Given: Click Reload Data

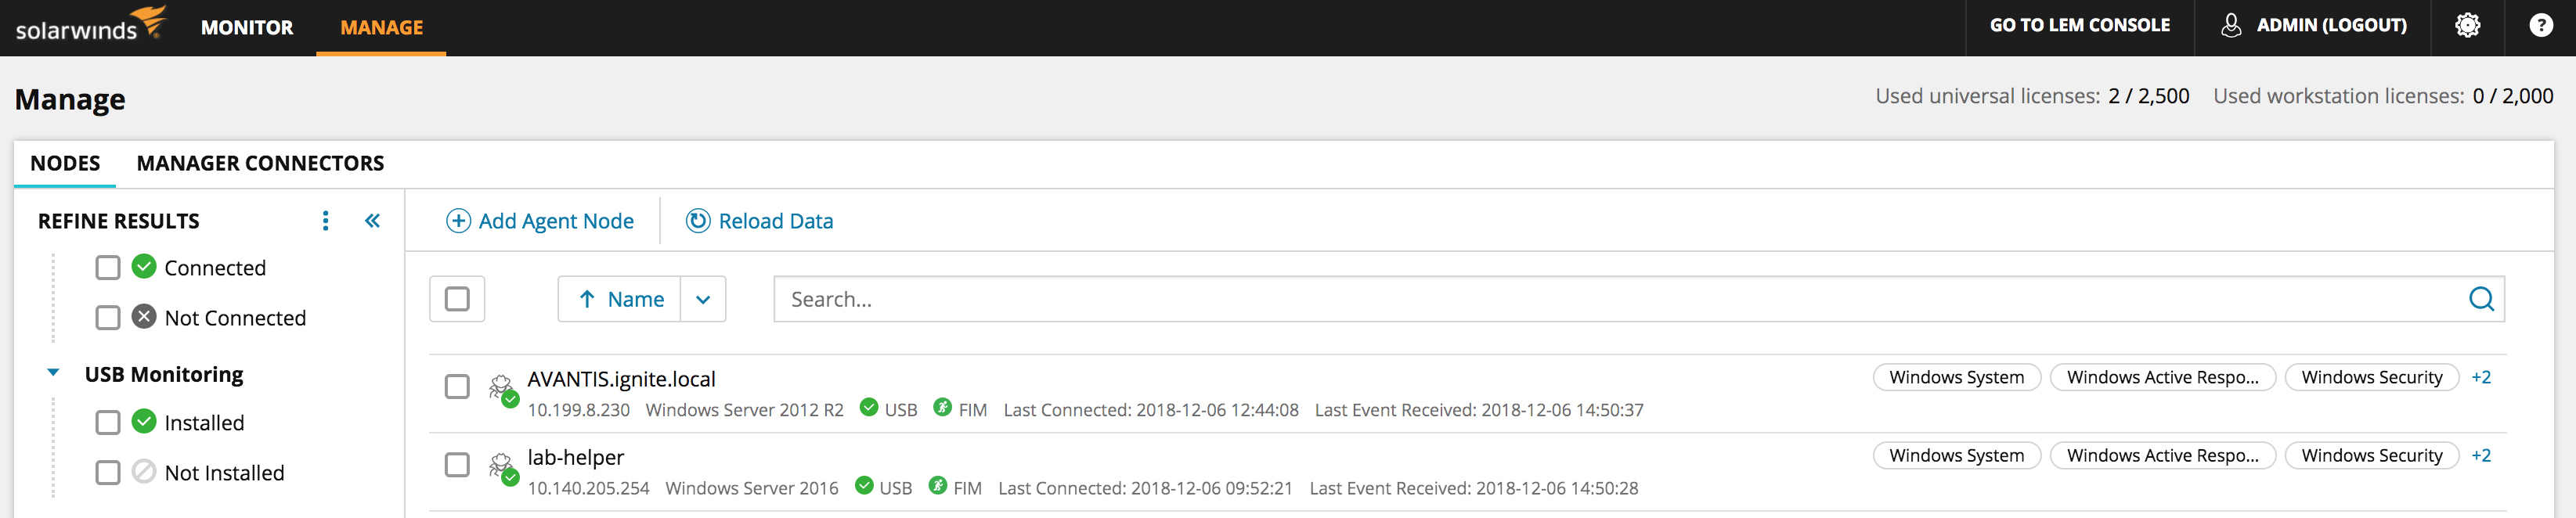Looking at the screenshot, I should coord(759,221).
